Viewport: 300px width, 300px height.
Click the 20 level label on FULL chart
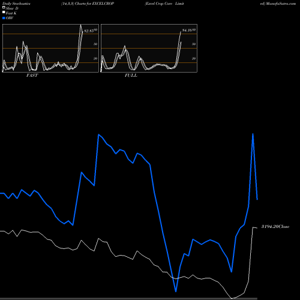194,58
